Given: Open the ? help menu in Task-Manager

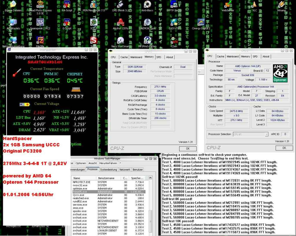Looking at the screenshot, I should [x=120, y=163].
